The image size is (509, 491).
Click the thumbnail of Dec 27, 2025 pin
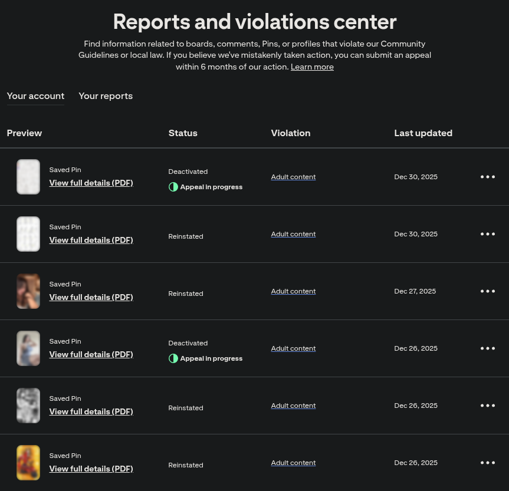click(28, 291)
